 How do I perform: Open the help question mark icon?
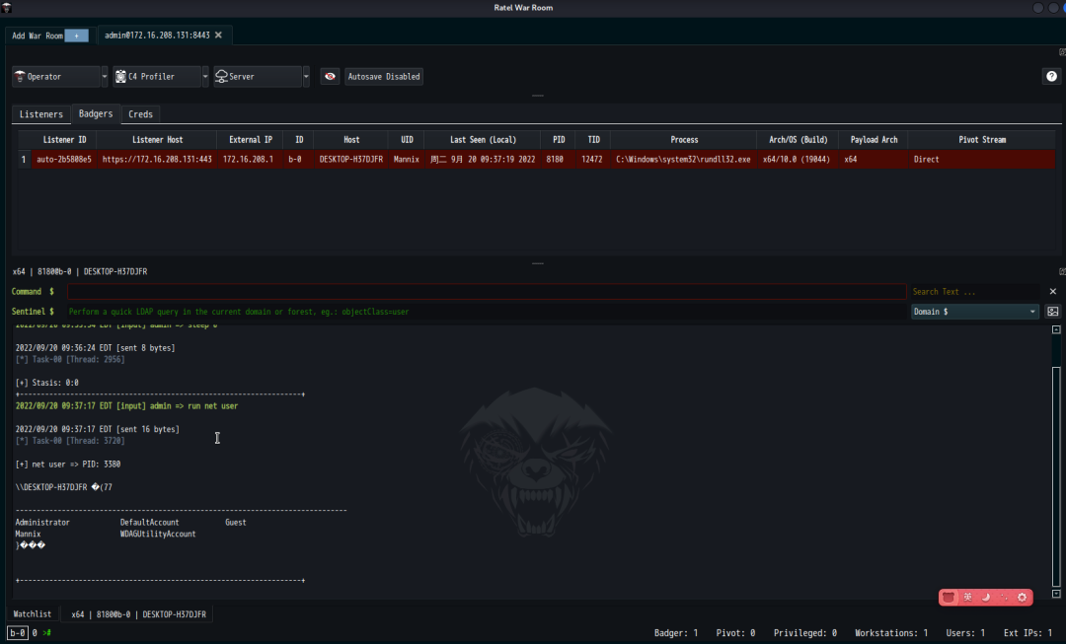tap(1051, 77)
